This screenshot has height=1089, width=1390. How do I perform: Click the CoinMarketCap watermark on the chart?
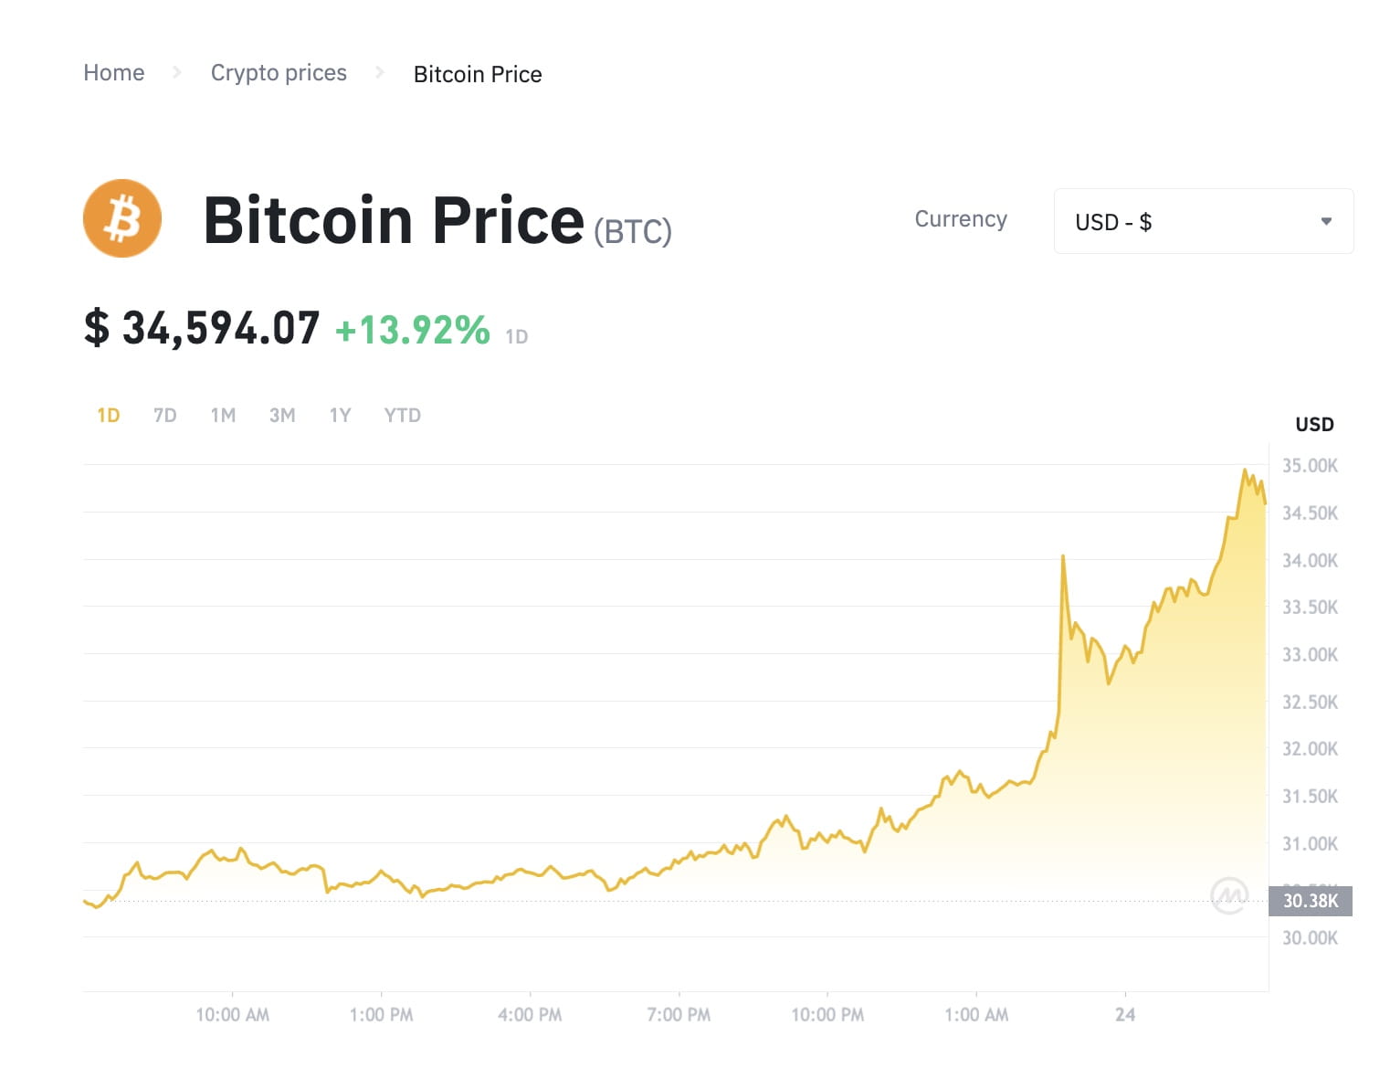click(x=1230, y=897)
